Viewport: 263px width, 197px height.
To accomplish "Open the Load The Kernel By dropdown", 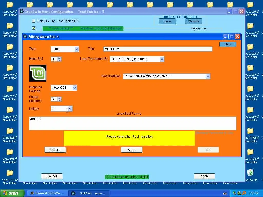I will [x=162, y=59].
